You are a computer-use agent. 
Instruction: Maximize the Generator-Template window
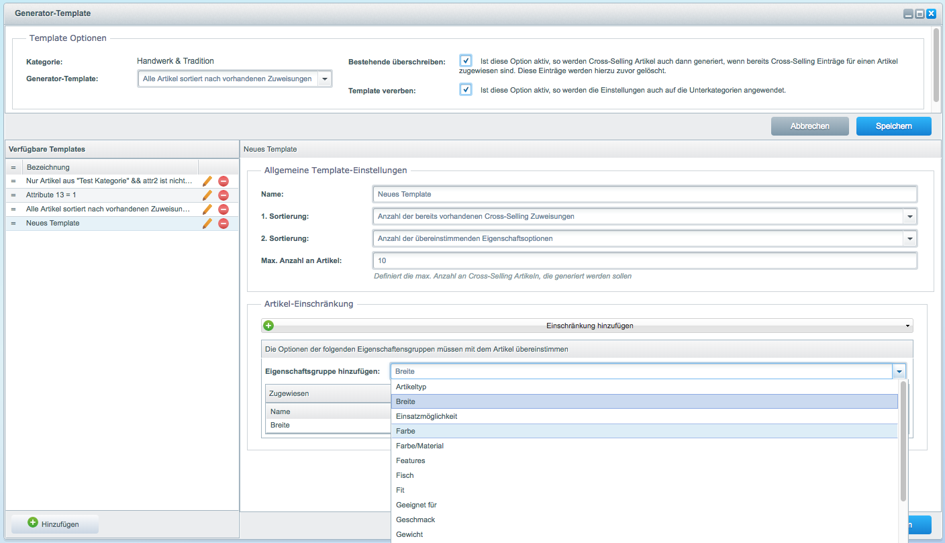[919, 13]
